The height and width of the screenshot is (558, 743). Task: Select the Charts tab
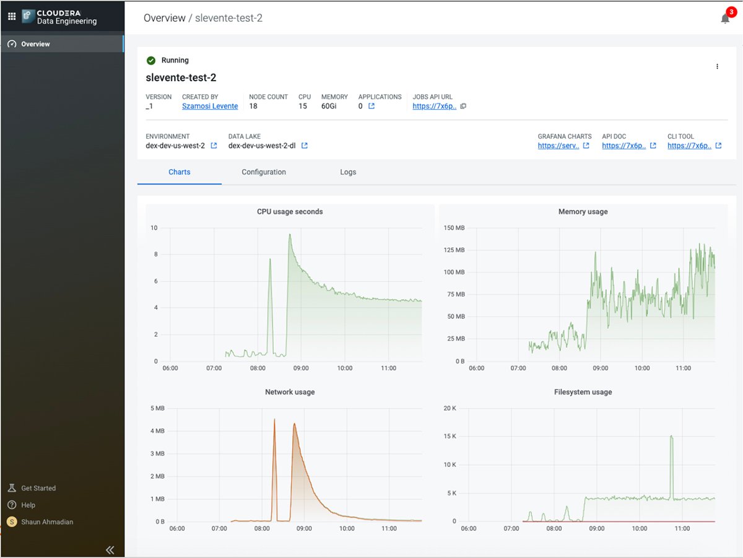[x=179, y=172]
